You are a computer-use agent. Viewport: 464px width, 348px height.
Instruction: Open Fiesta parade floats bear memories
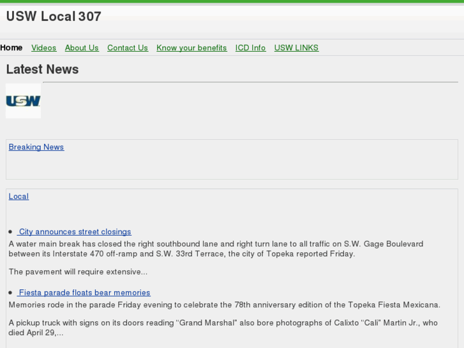84,292
